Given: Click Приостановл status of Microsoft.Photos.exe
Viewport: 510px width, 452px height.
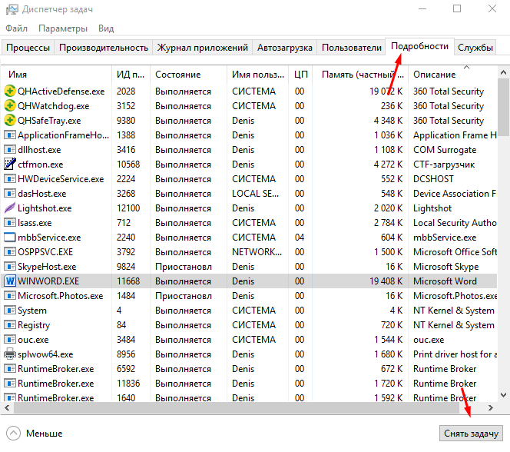Looking at the screenshot, I should (x=184, y=296).
